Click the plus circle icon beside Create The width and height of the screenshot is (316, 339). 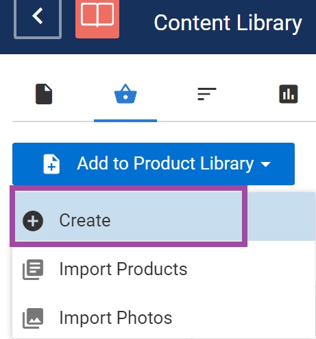click(33, 221)
